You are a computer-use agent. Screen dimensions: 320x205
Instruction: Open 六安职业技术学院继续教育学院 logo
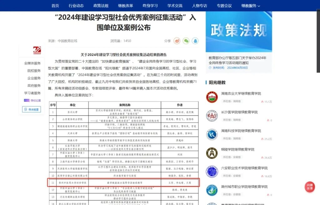coord(212,172)
